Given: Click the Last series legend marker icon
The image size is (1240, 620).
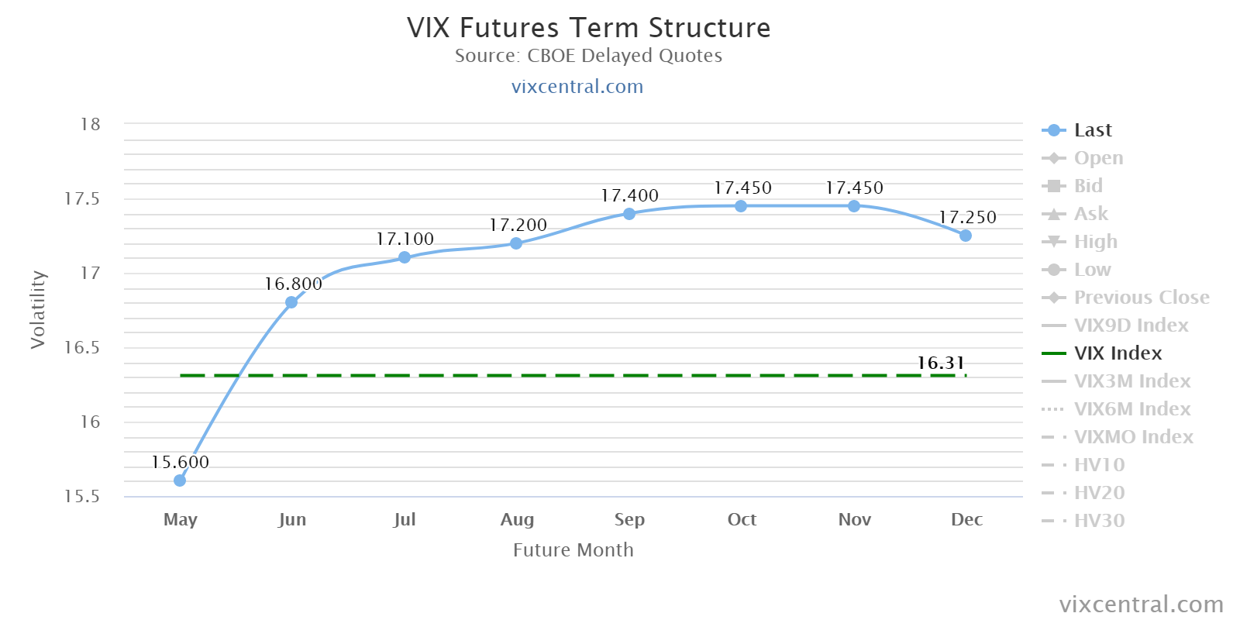Looking at the screenshot, I should point(1053,130).
